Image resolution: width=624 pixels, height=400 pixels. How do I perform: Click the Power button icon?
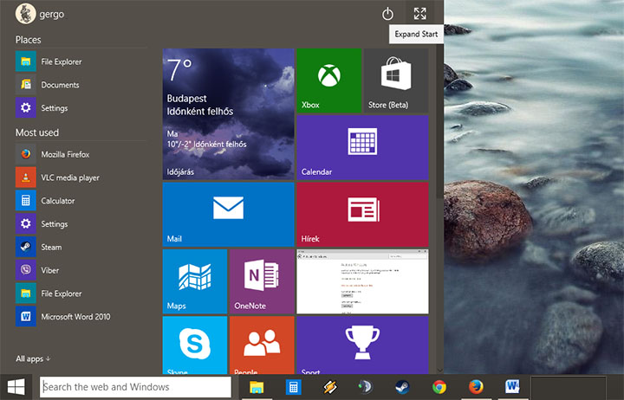[x=387, y=14]
